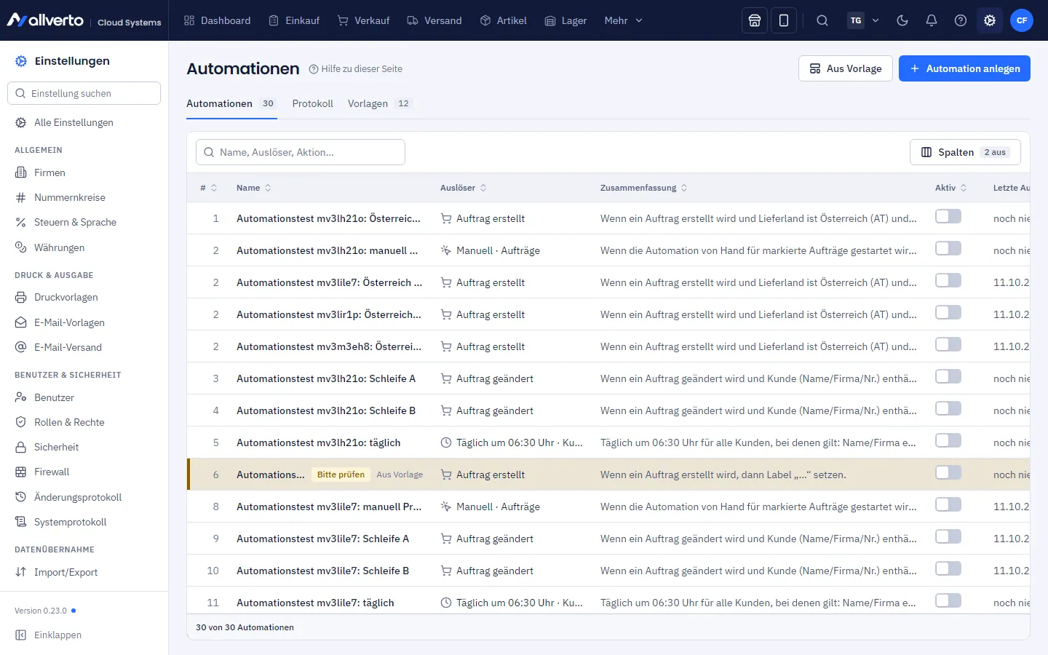Enable the highlighted 'Bitte prüfen' automation switch
Viewport: 1048px width, 655px height.
point(948,472)
